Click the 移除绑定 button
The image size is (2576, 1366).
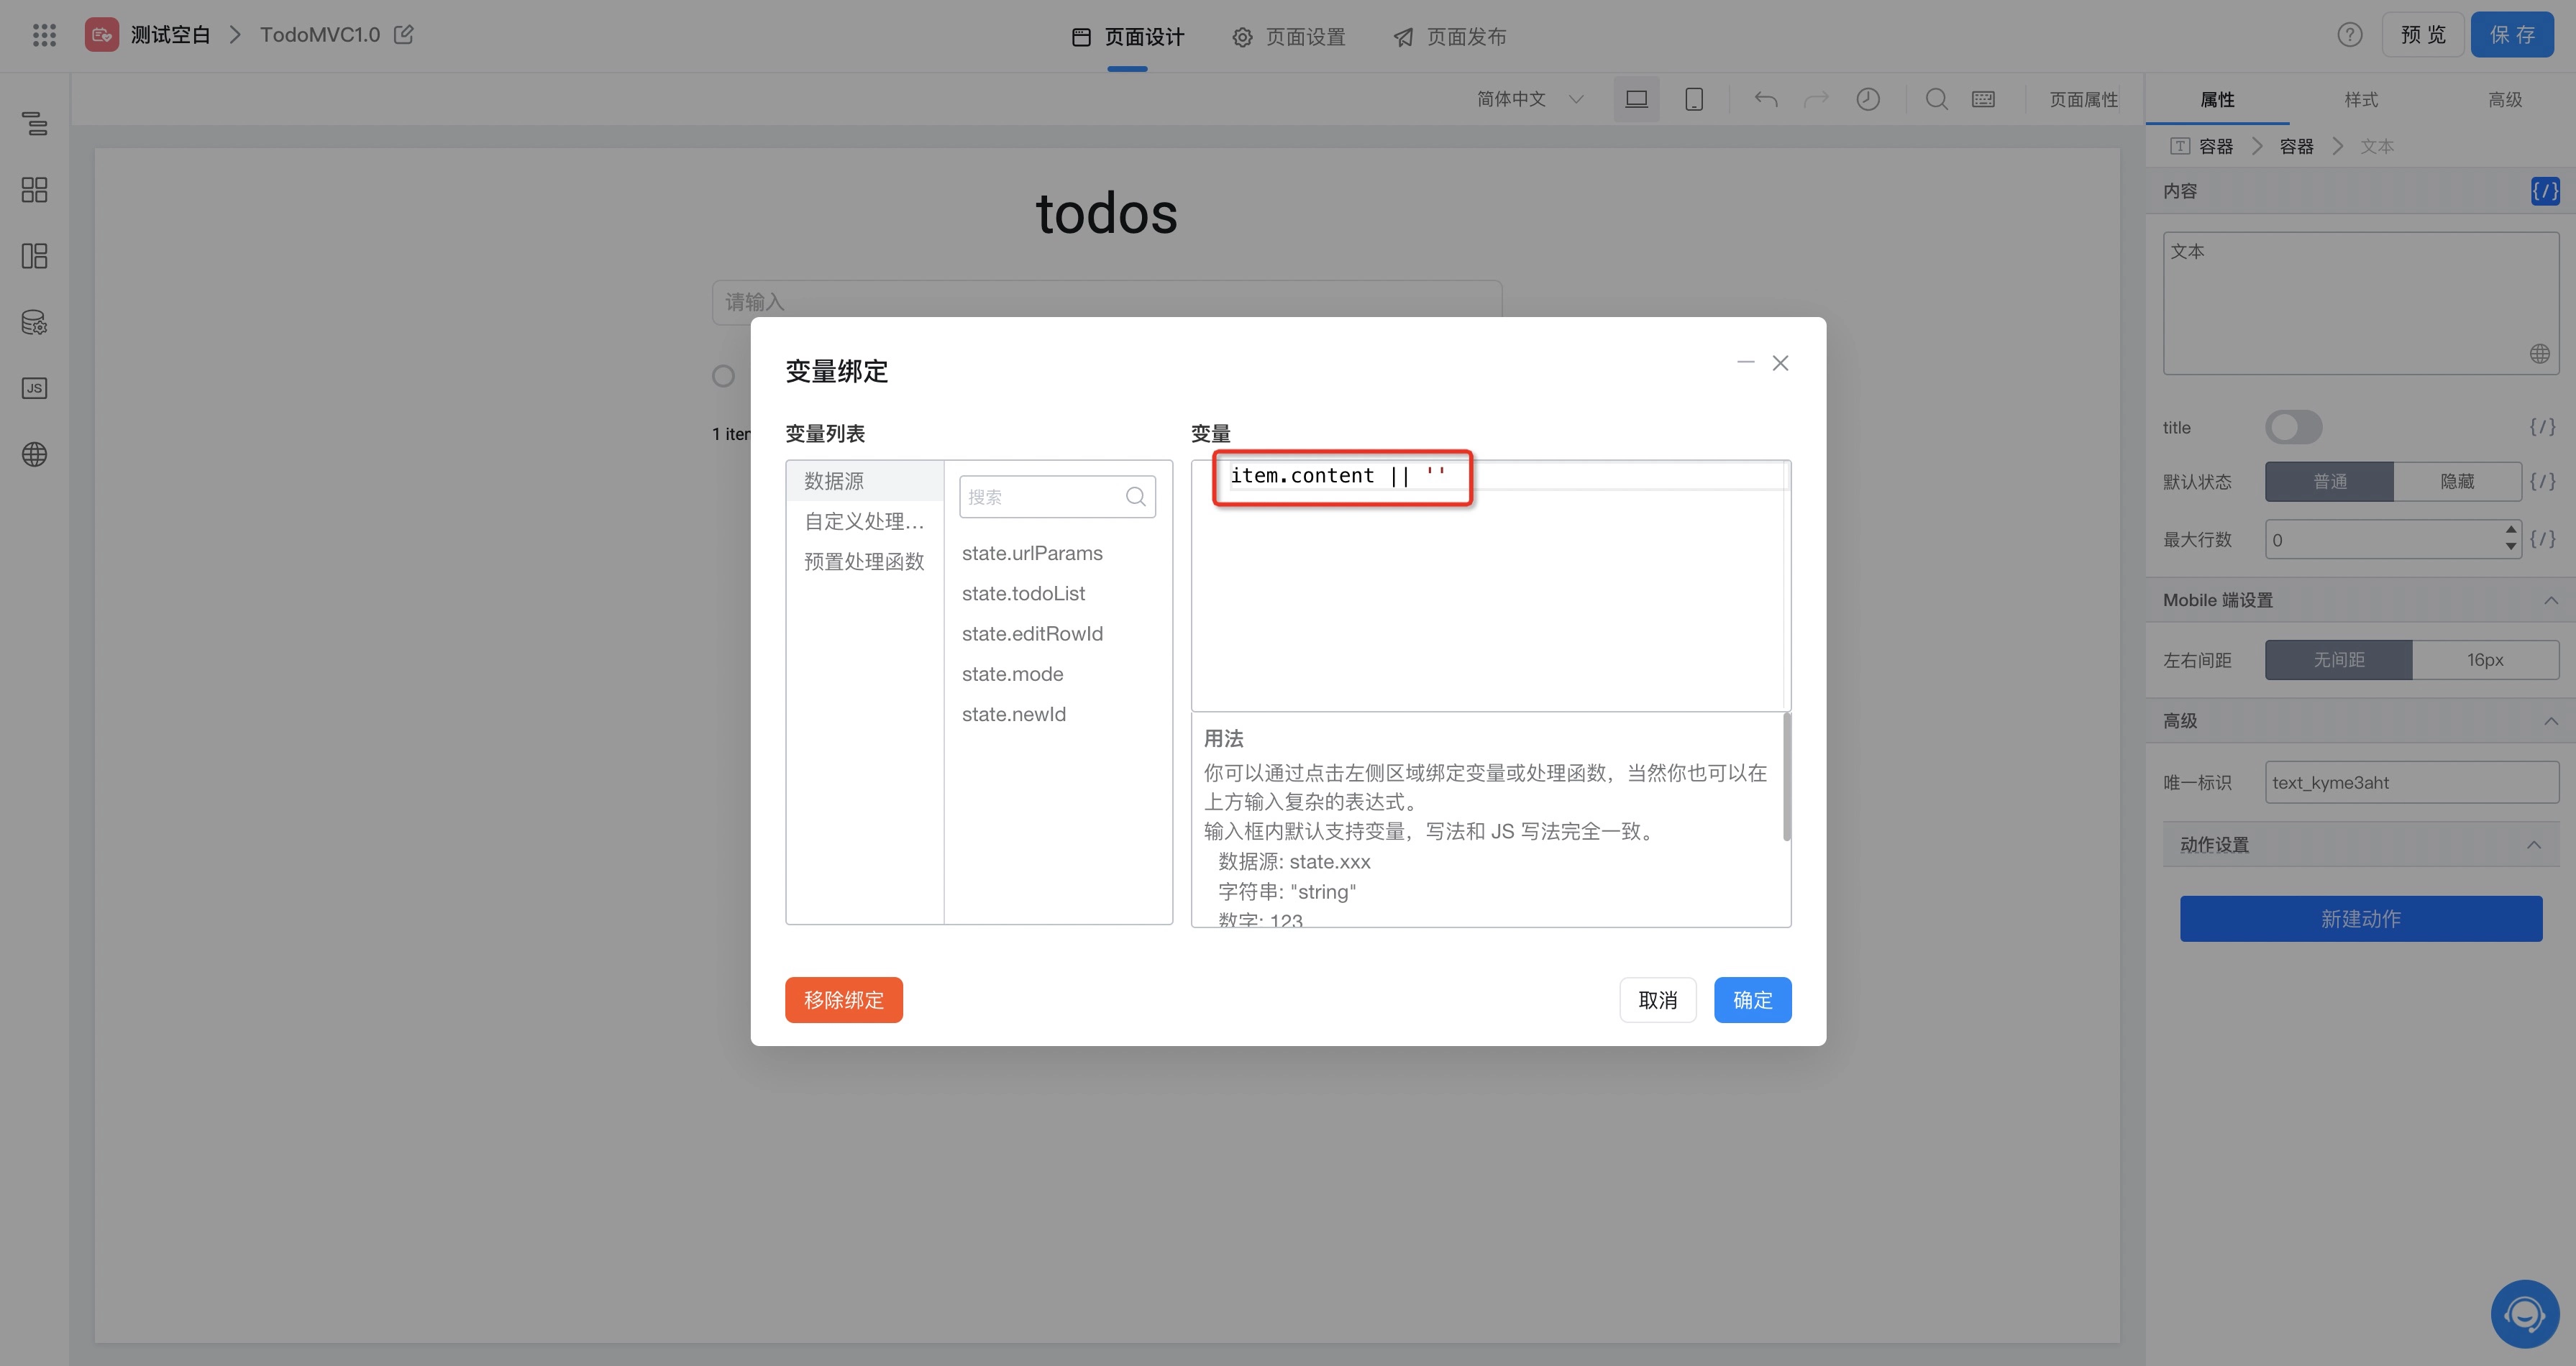pyautogui.click(x=843, y=1000)
